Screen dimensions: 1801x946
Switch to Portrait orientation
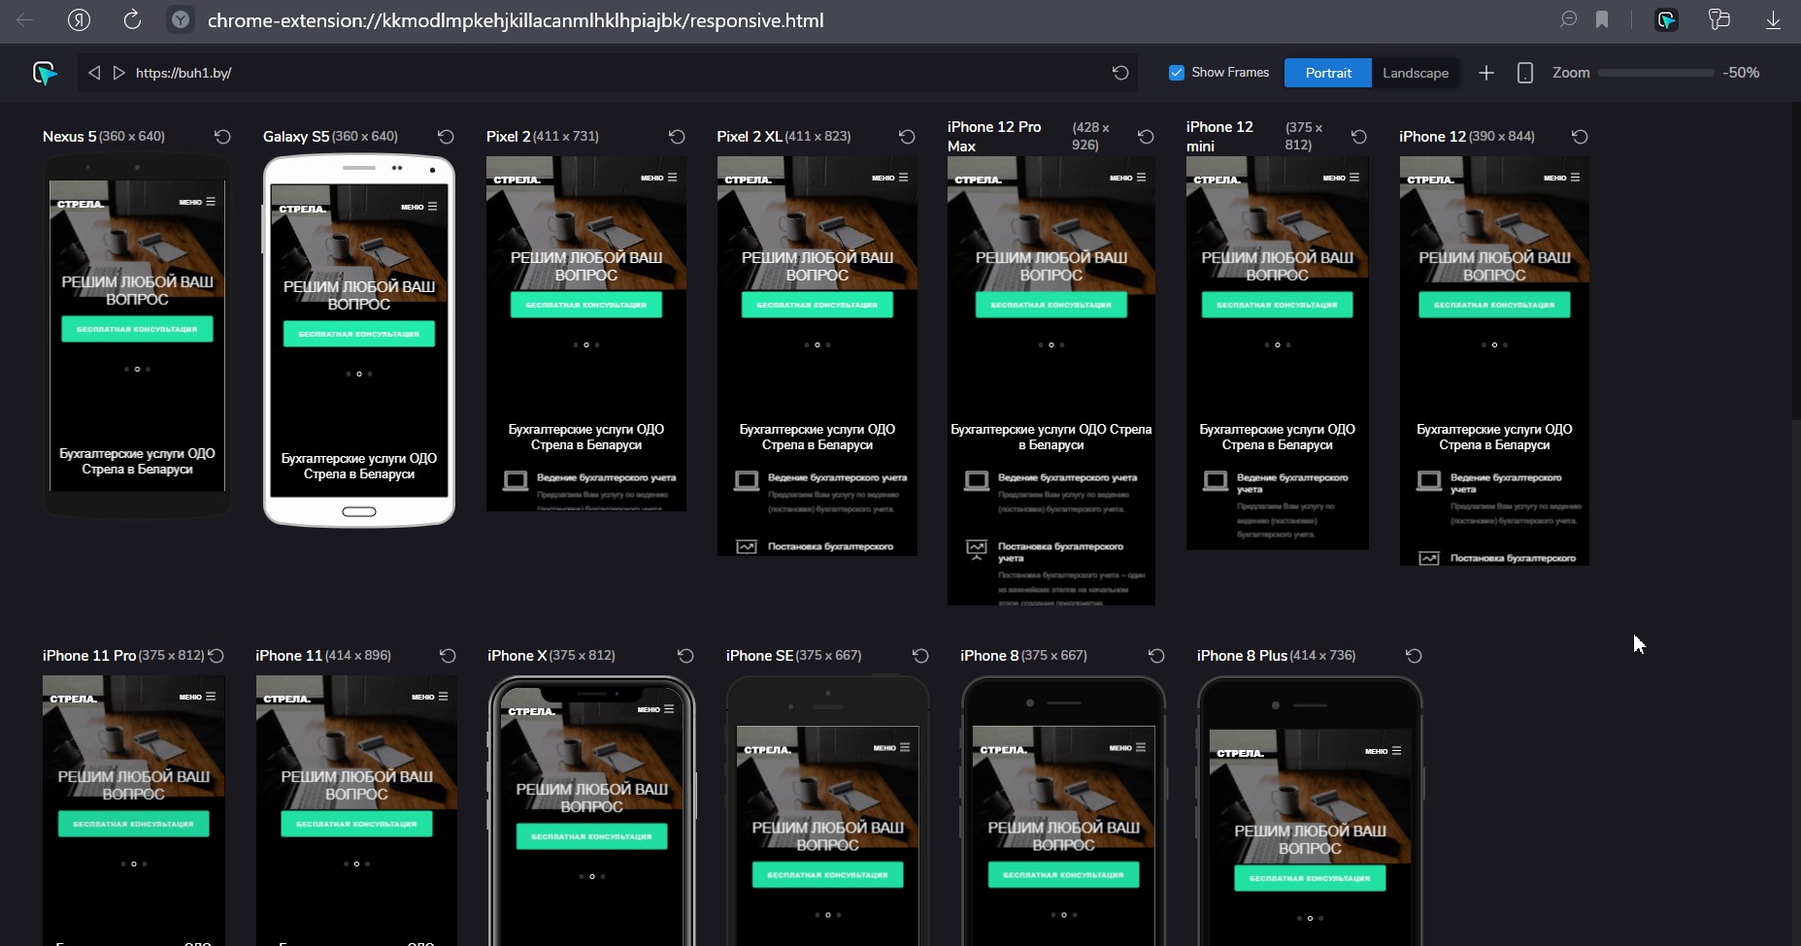(1327, 73)
